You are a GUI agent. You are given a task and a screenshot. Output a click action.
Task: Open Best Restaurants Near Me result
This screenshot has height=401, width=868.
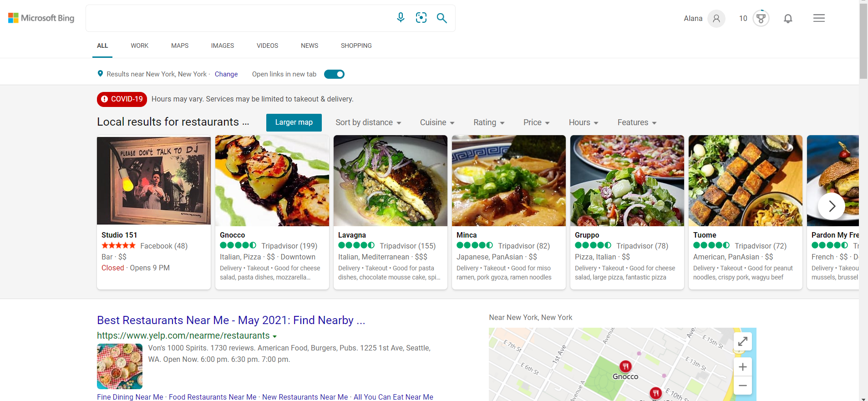(231, 320)
